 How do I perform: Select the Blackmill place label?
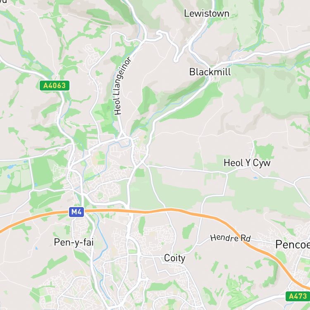[x=210, y=72]
